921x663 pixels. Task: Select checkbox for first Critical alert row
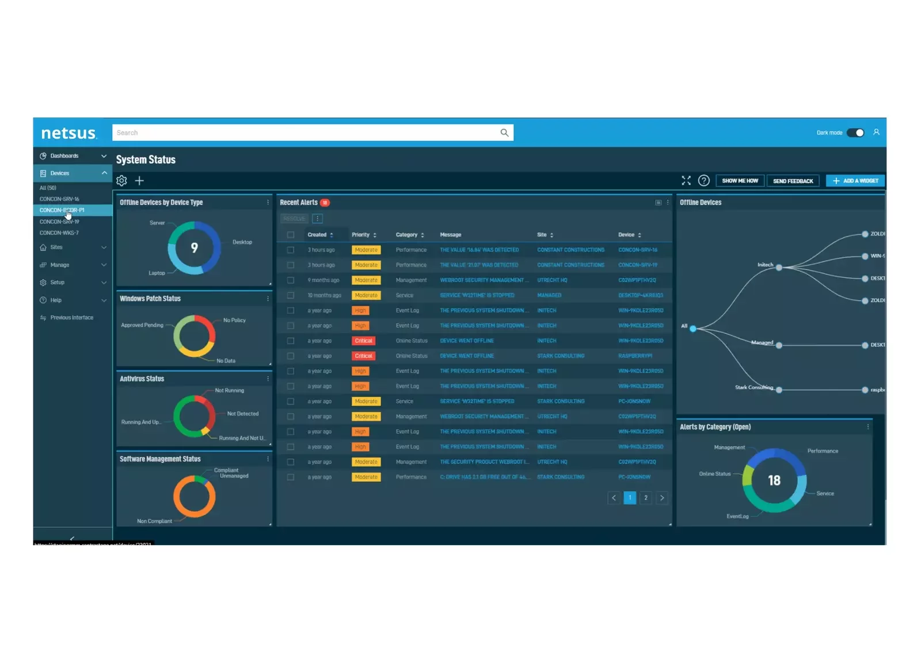click(x=291, y=341)
